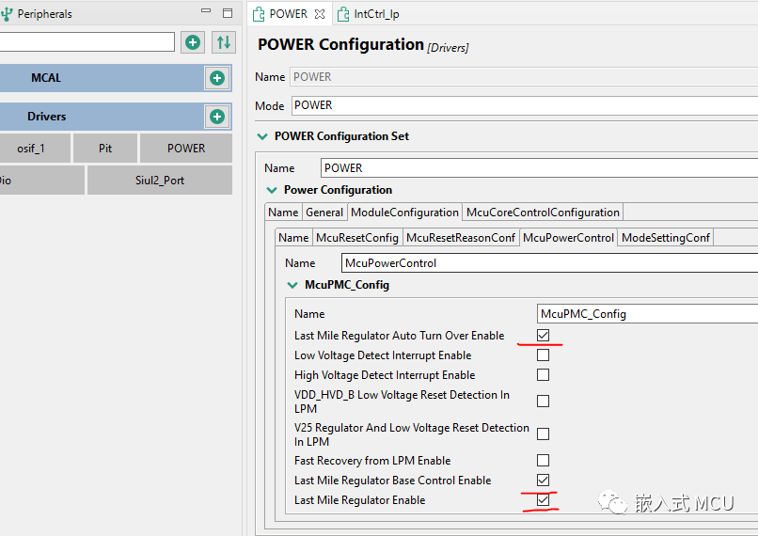The height and width of the screenshot is (536, 758).
Task: Maximize the Peripherals panel
Action: point(227,13)
